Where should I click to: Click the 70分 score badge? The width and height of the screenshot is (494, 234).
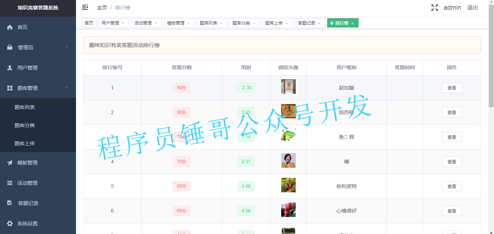[182, 162]
